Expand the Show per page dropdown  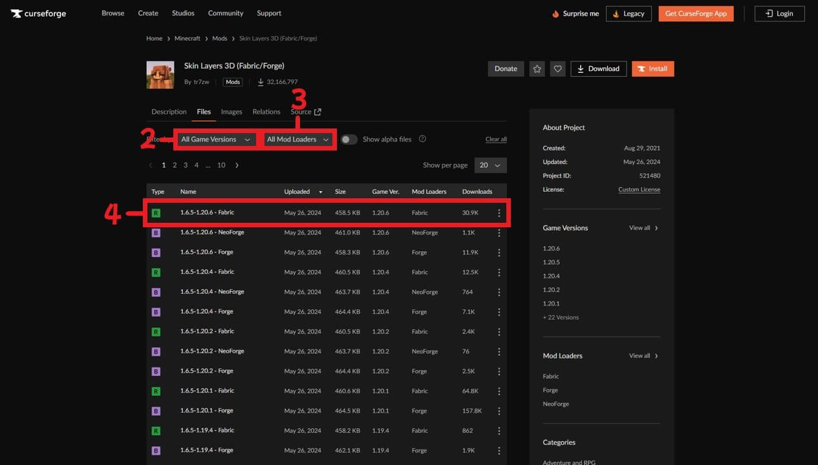pyautogui.click(x=490, y=165)
